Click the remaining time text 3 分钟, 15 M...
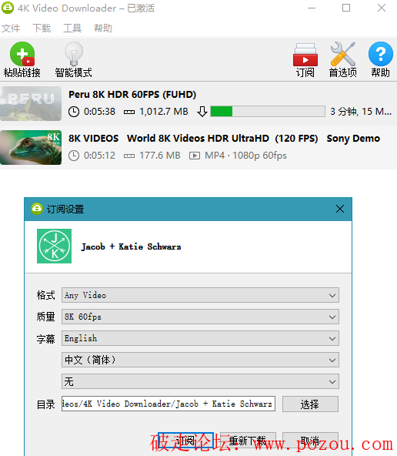Screen dimensions: 397x456 coord(361,112)
